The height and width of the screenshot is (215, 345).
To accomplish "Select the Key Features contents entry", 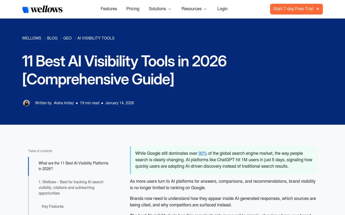I will click(53, 206).
